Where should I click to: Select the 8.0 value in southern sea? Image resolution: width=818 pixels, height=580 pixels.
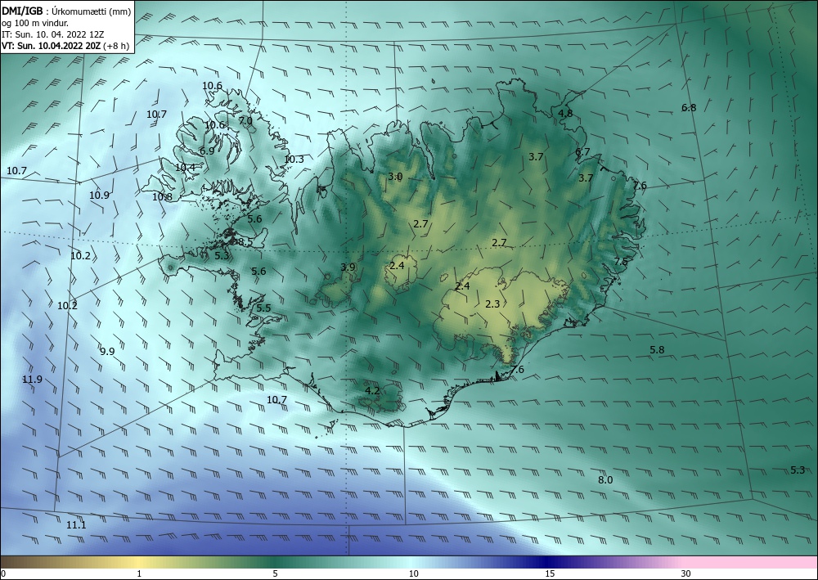click(x=605, y=480)
